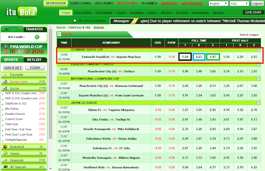Refresh the International Champions Cup league odds

coord(258,78)
